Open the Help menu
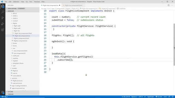 tap(43, 2)
